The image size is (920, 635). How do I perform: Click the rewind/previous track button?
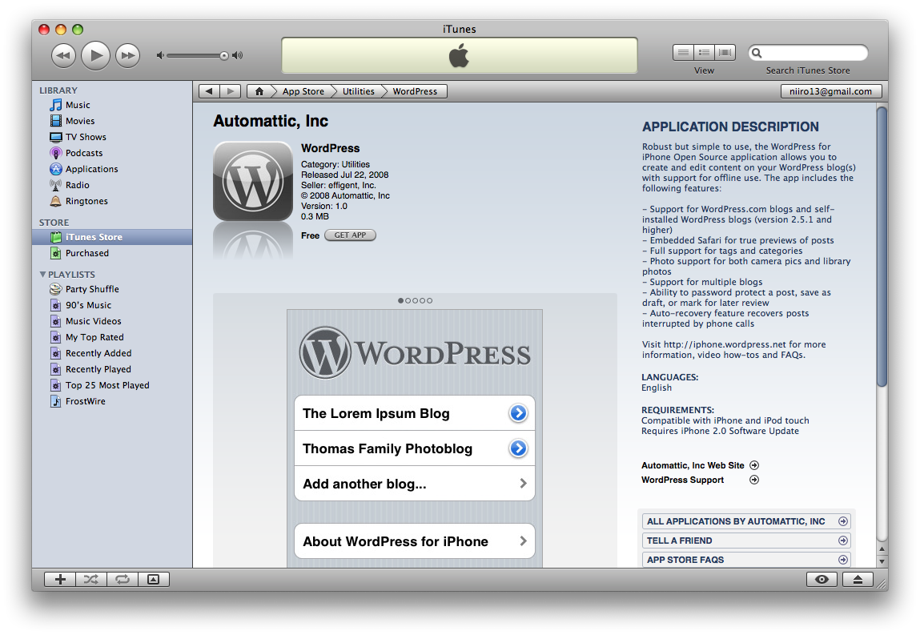point(63,56)
